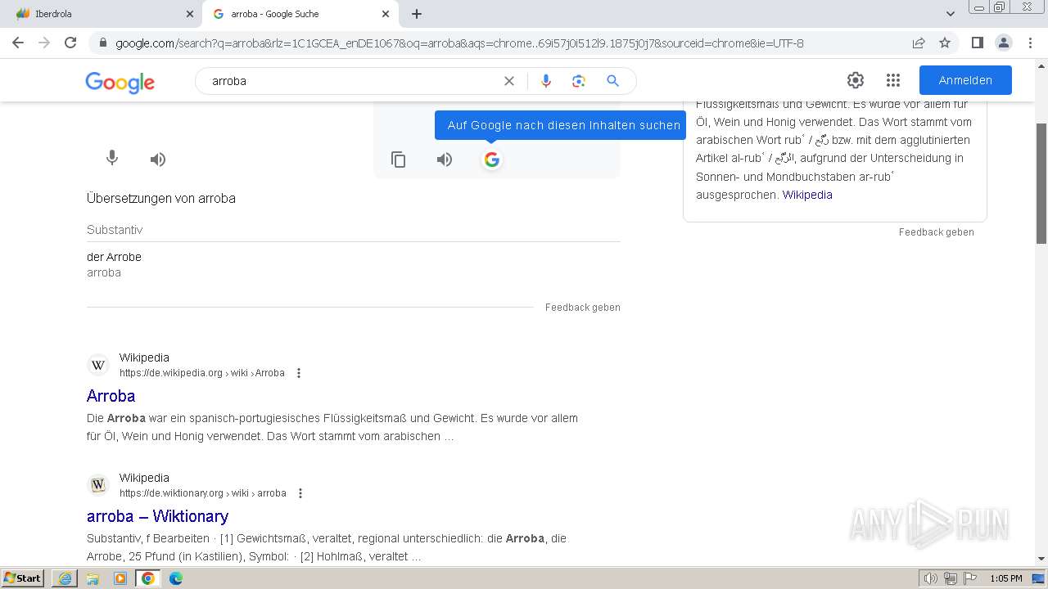Click the Wiktionary favicon of second result

click(x=98, y=485)
